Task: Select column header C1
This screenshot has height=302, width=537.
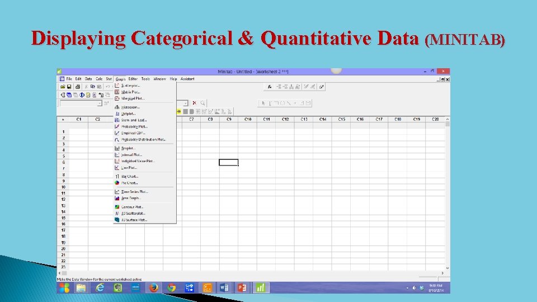Action: (79, 119)
